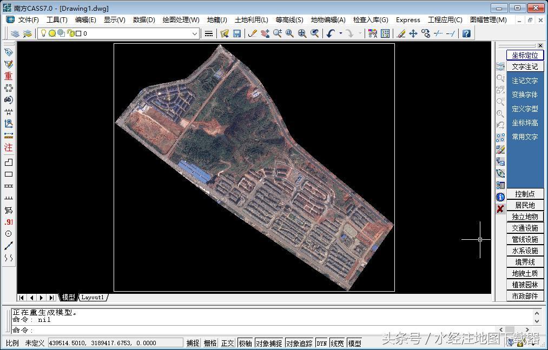This screenshot has height=350, width=548.
Task: Jump to first layout tab arrow
Action: (x=22, y=298)
